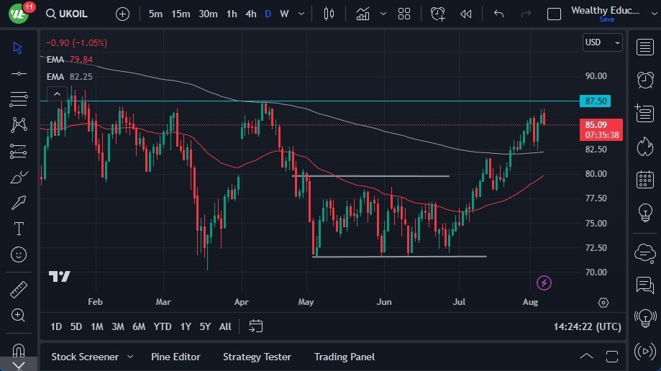This screenshot has height=371, width=661.
Task: Click the Bar Replay rewind icon
Action: (x=466, y=14)
